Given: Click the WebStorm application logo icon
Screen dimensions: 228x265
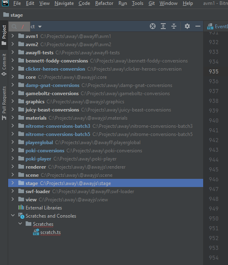Looking at the screenshot, I should pyautogui.click(x=5, y=3).
